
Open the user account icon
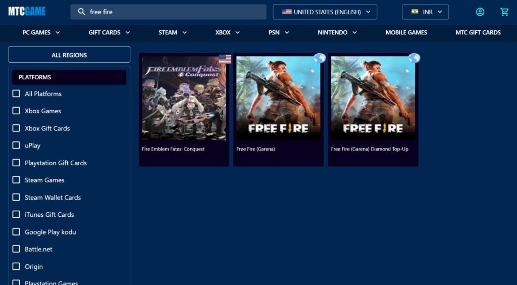[480, 12]
